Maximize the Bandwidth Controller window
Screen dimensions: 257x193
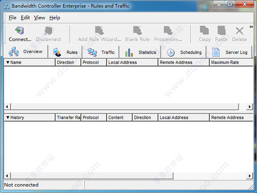pyautogui.click(x=230, y=4)
